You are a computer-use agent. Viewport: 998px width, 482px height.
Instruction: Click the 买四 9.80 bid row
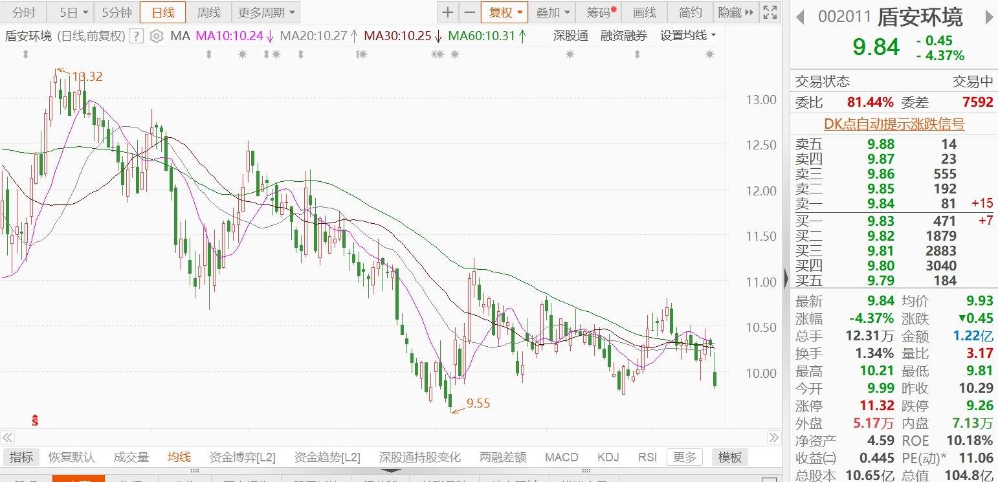click(894, 266)
